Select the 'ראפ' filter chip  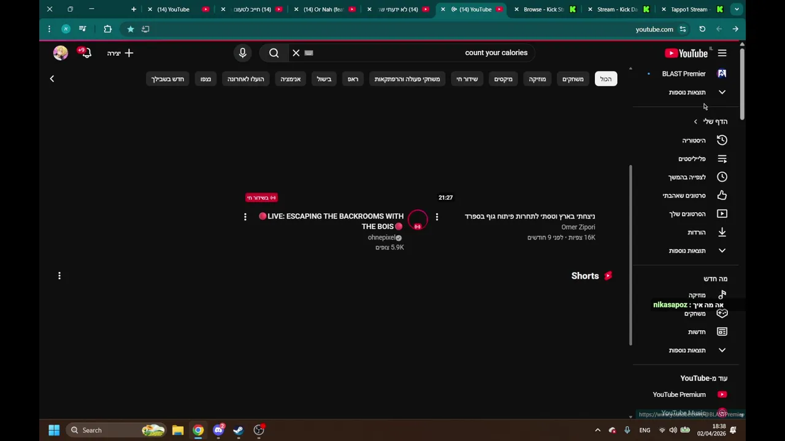(x=353, y=79)
